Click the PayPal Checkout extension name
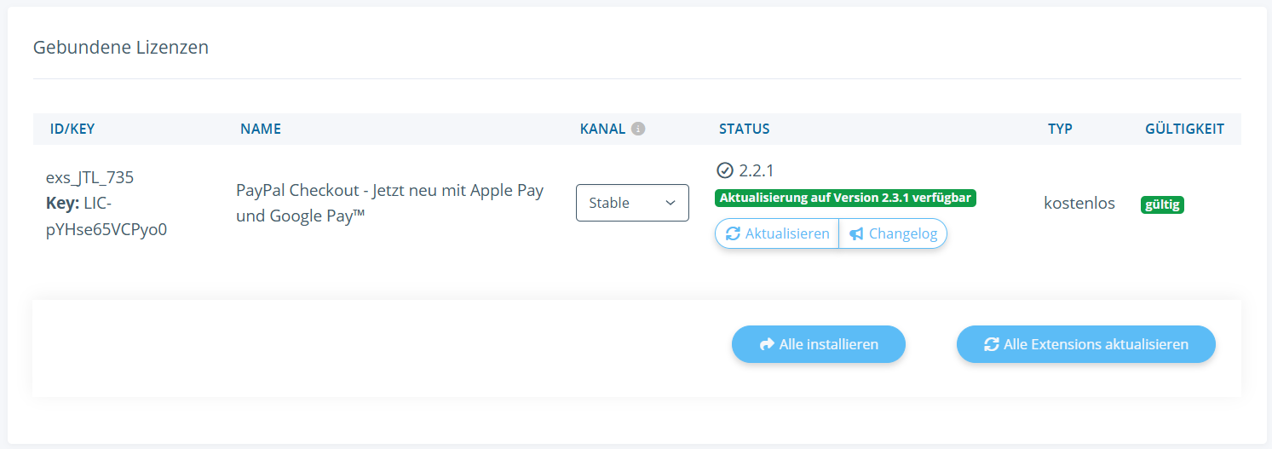1272x449 pixels. click(x=389, y=203)
